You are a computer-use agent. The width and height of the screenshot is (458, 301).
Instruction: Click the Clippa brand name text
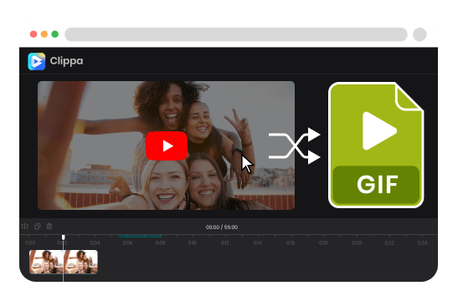[67, 61]
